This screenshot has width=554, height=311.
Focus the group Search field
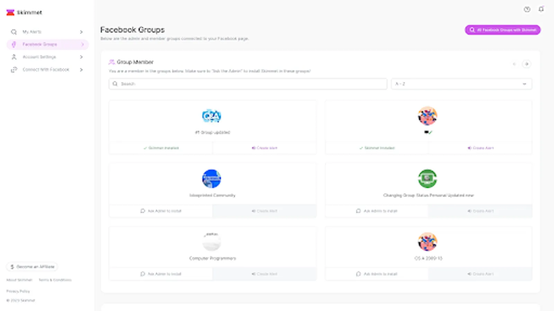click(x=248, y=84)
